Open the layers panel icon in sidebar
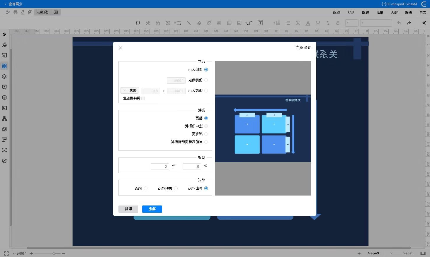 tap(4, 76)
